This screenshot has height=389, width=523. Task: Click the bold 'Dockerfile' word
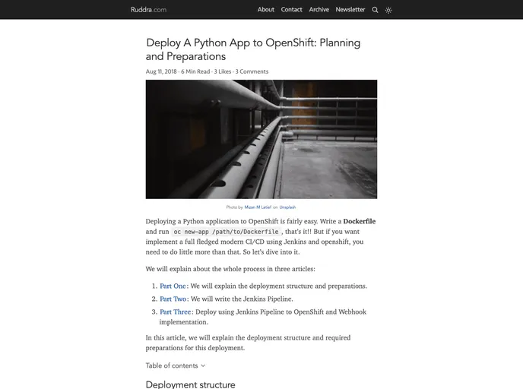click(360, 221)
